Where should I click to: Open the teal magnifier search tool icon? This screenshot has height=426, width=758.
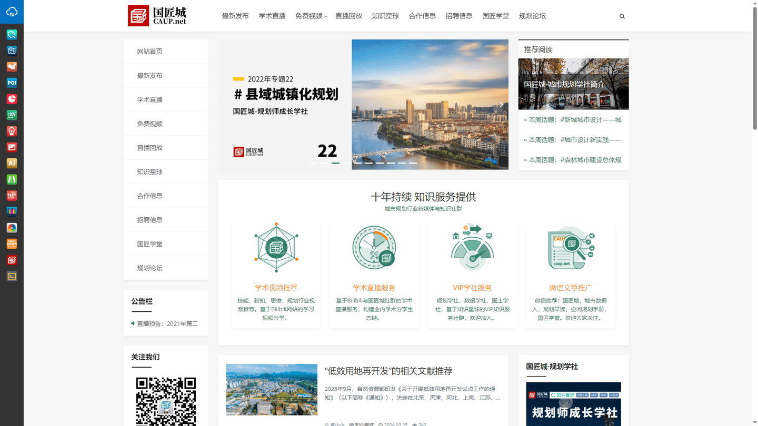tap(12, 35)
